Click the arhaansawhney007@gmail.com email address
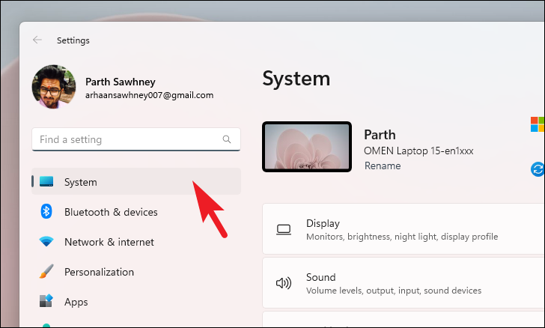545x328 pixels. 150,95
